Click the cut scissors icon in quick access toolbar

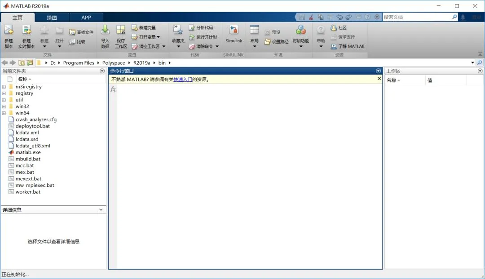coord(311,17)
